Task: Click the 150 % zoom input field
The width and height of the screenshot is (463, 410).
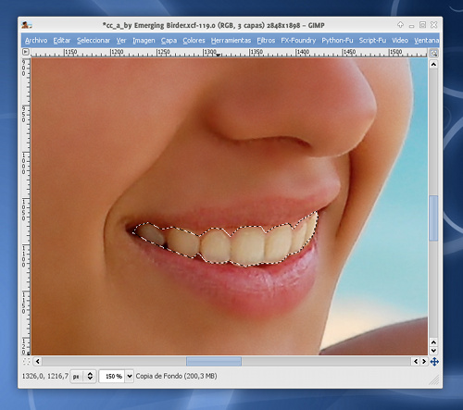Action: point(112,377)
